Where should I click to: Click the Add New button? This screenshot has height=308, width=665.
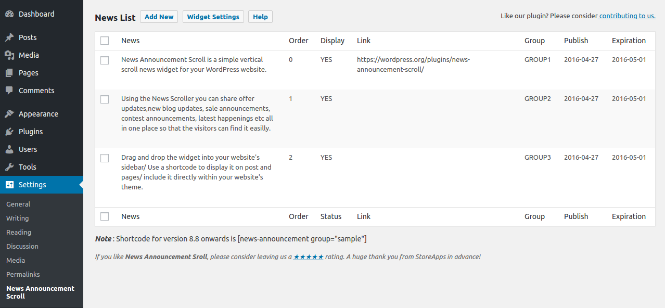point(159,17)
